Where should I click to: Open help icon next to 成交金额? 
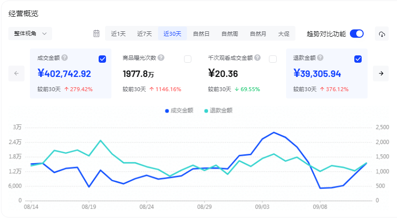(65, 58)
